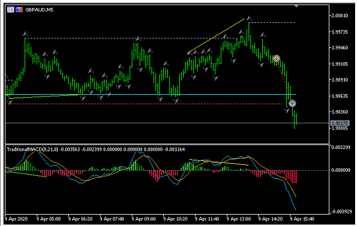The image size is (358, 226).
Task: Click the 9 Apr 11:40 time label
Action: click(x=207, y=219)
